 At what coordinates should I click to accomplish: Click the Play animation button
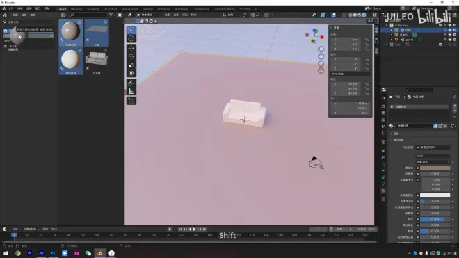click(194, 229)
